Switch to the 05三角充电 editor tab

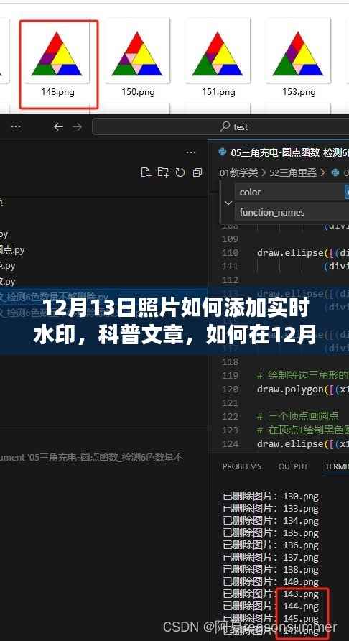(284, 153)
